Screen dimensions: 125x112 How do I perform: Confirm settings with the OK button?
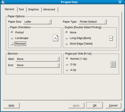(95, 105)
